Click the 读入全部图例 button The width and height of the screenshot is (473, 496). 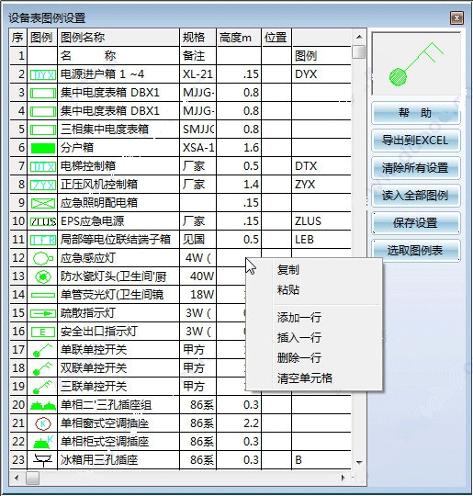[415, 195]
